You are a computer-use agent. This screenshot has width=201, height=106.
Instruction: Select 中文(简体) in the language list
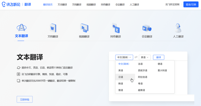click(x=124, y=64)
